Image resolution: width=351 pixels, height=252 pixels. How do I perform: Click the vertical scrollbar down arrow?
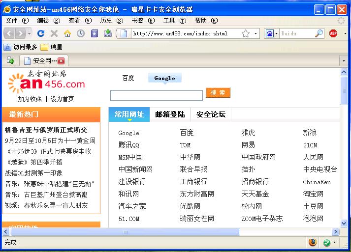[344, 223]
